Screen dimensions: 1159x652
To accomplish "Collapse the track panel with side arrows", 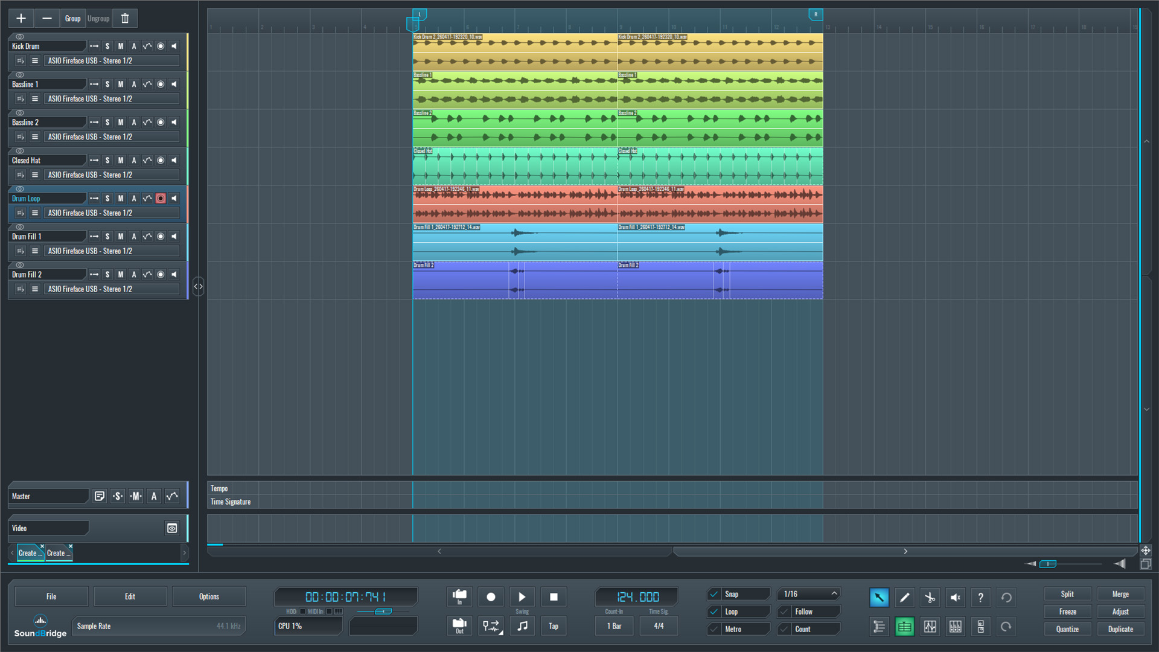I will click(198, 286).
